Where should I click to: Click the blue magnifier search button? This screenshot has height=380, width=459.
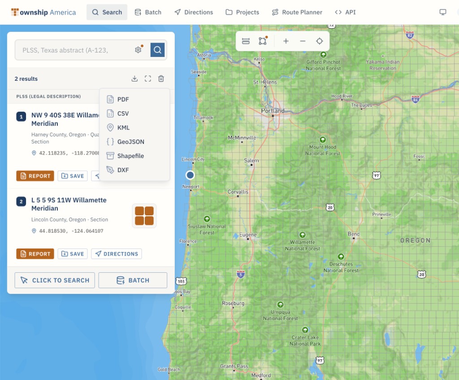[x=157, y=50]
